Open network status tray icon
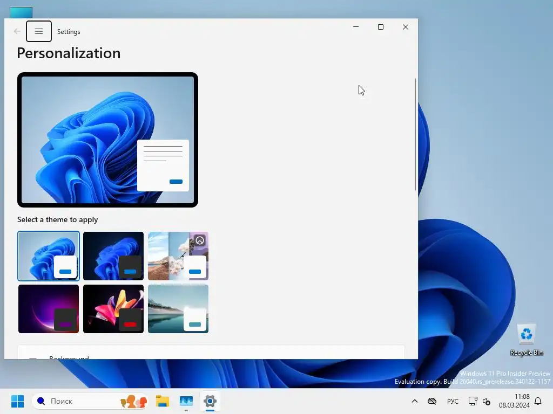This screenshot has width=553, height=414. 473,401
